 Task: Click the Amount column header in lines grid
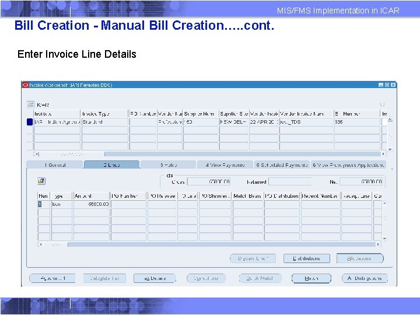92,196
